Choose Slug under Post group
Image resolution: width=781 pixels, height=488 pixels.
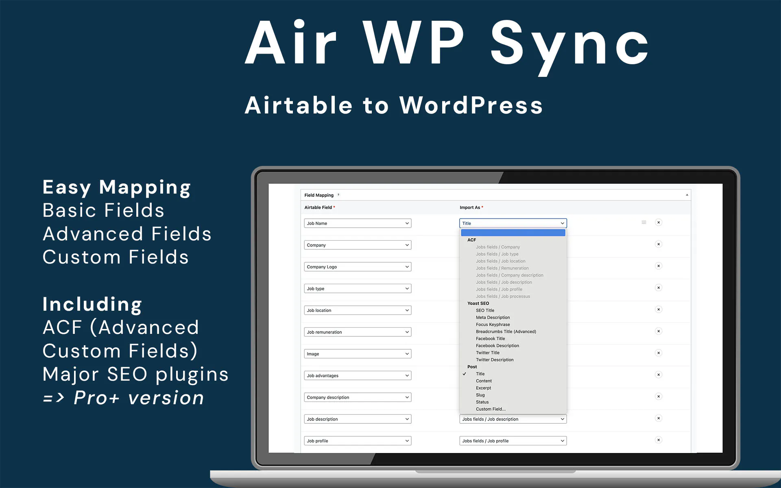point(480,395)
